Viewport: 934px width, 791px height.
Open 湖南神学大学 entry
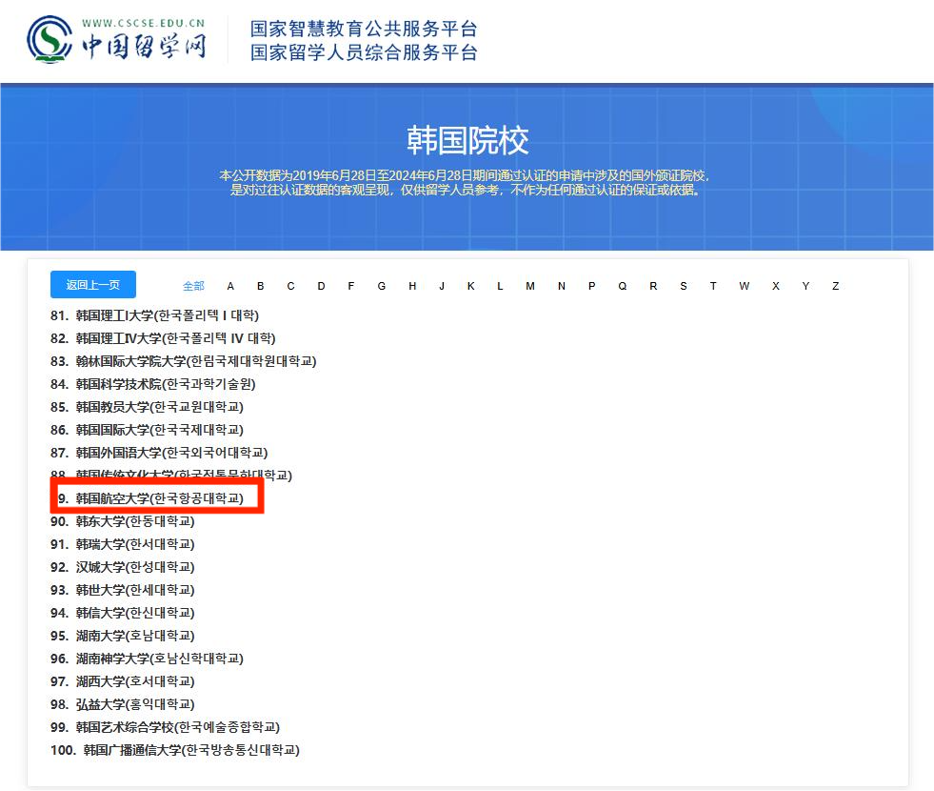159,659
